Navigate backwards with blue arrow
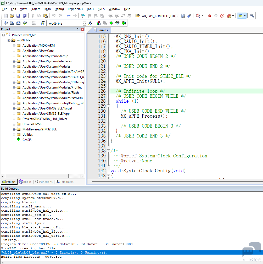The image size is (263, 264). coord(69,16)
